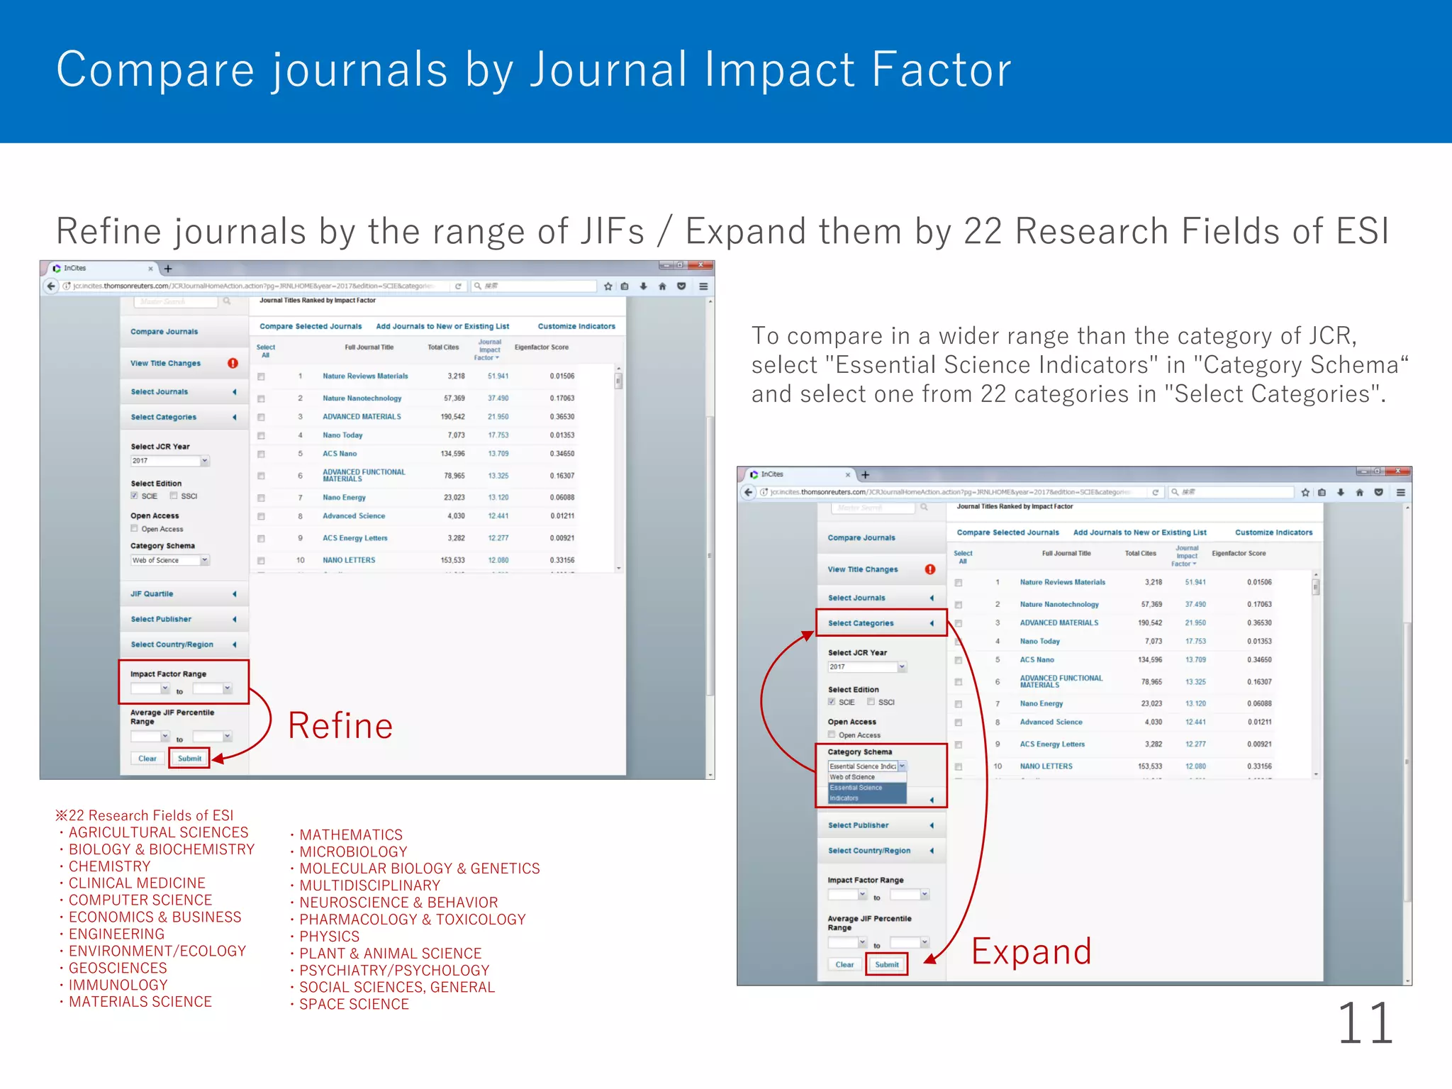Open the library icon in Expand browser toolbar
This screenshot has width=1452, height=1089.
point(1322,492)
